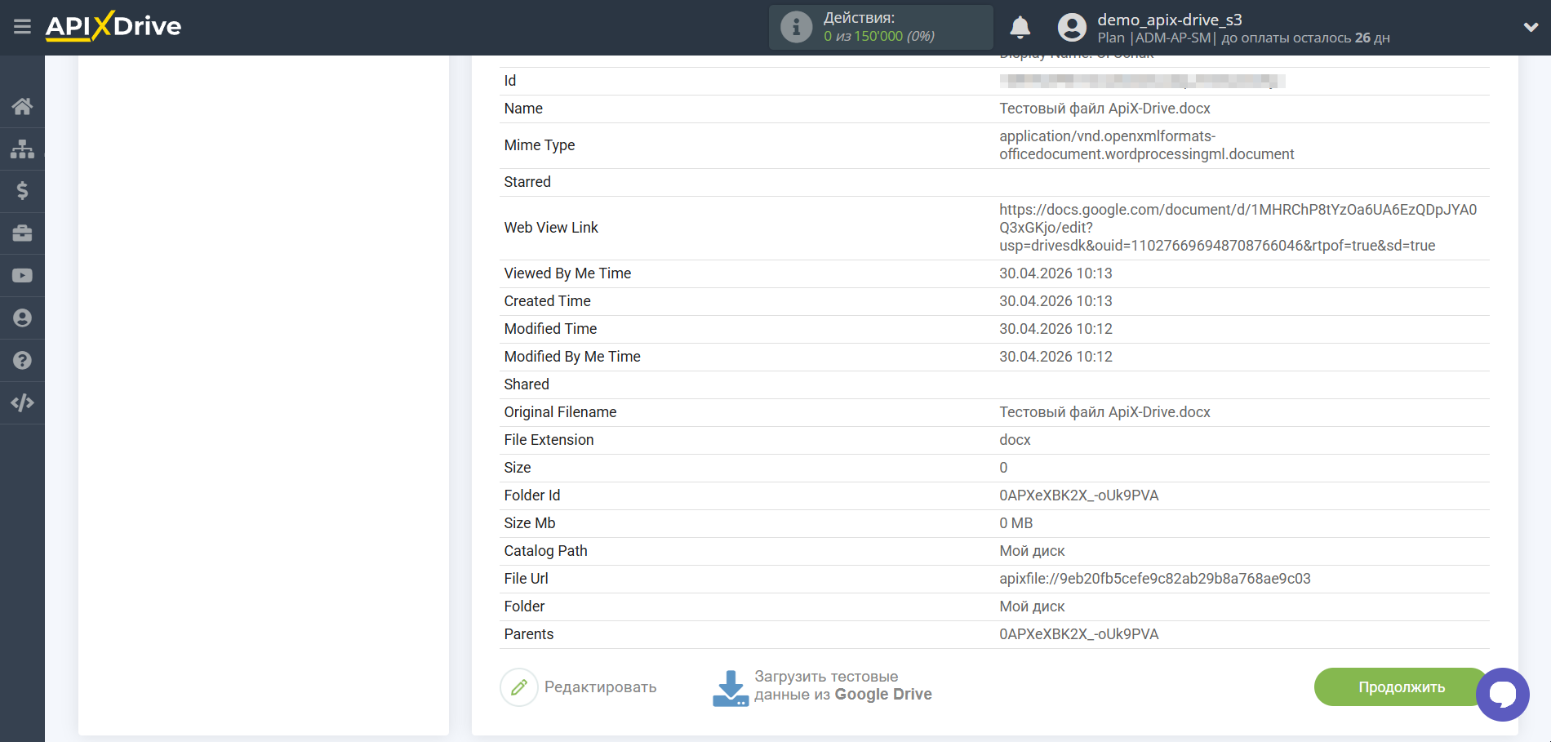Select the Mime Type value
Image resolution: width=1551 pixels, height=742 pixels.
(x=1147, y=145)
